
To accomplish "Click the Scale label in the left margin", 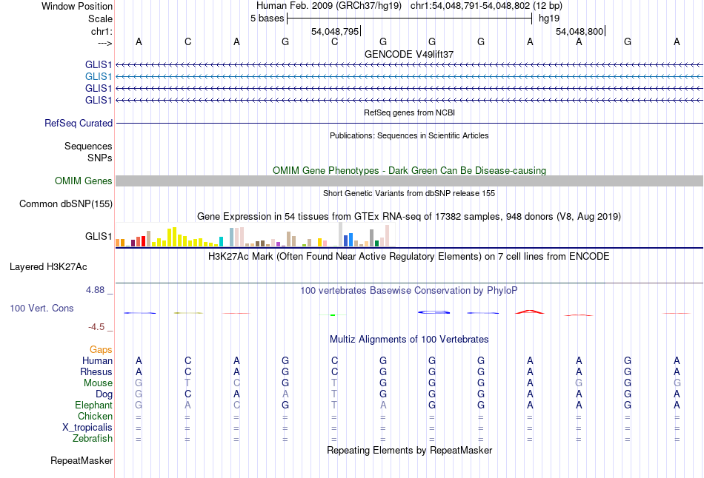I will point(100,18).
